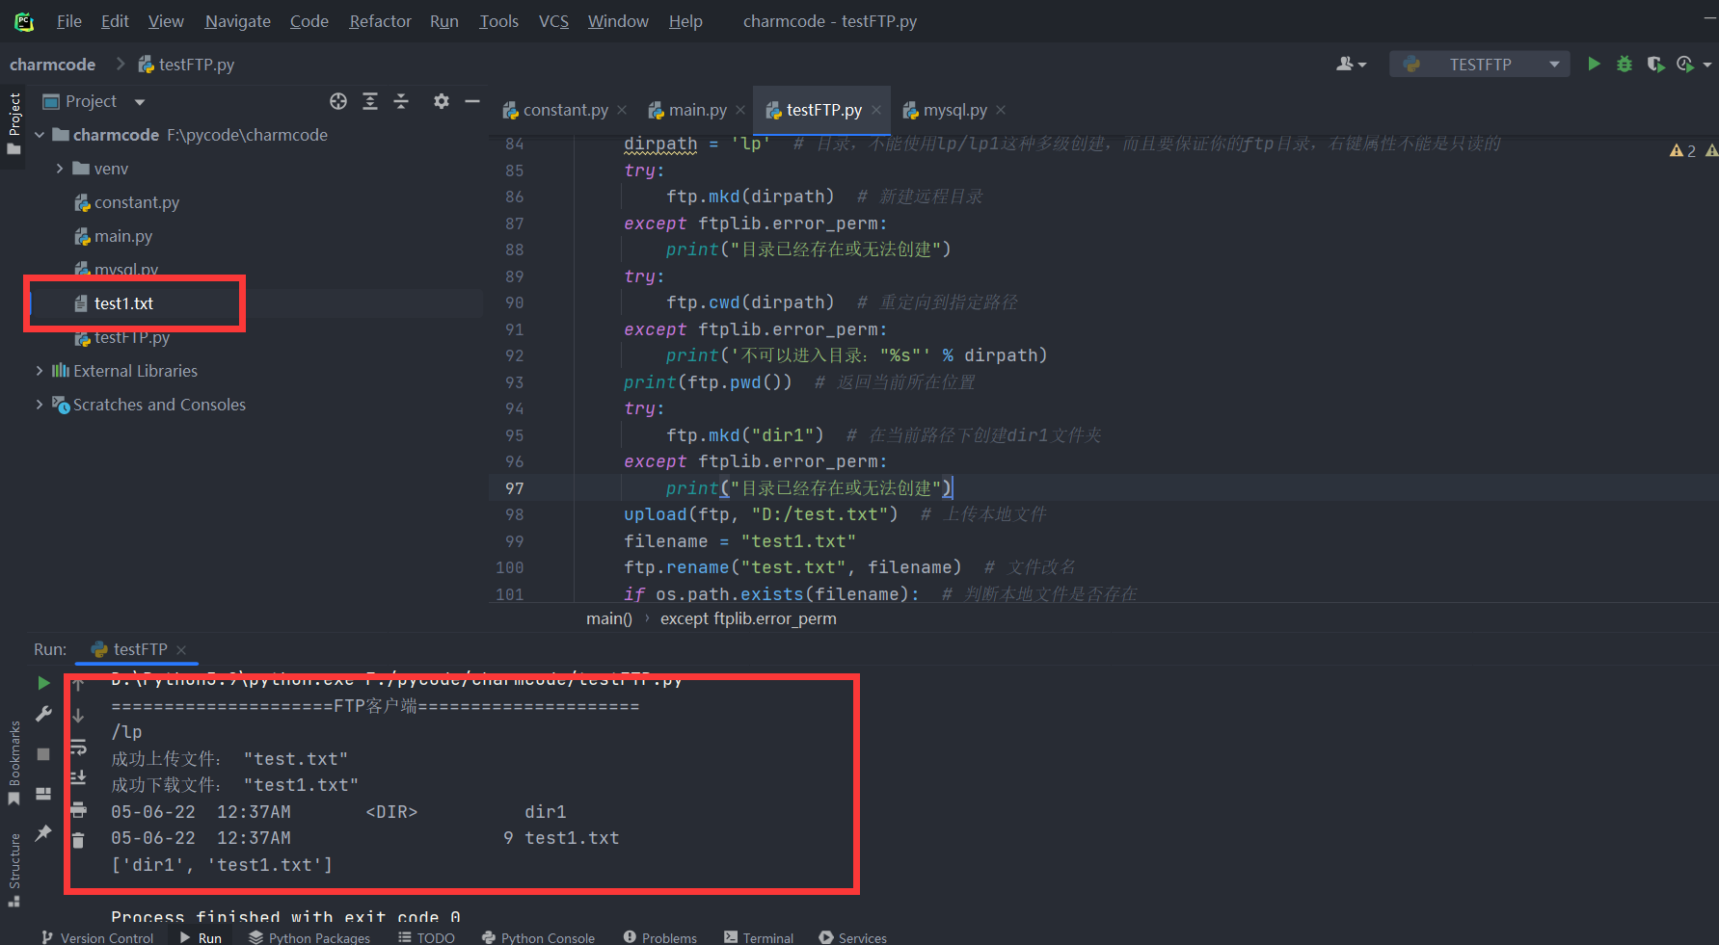Viewport: 1719px width, 945px height.
Task: Rerun the testFTP run with green arrow
Action: pos(42,682)
